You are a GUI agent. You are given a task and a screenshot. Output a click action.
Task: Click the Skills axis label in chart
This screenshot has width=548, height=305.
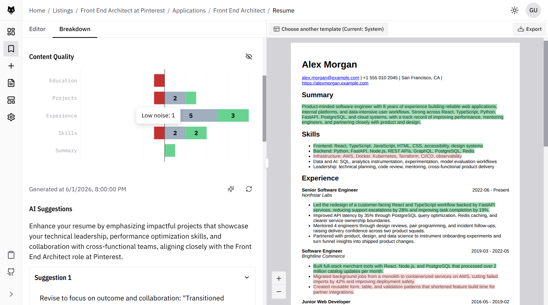pos(68,133)
